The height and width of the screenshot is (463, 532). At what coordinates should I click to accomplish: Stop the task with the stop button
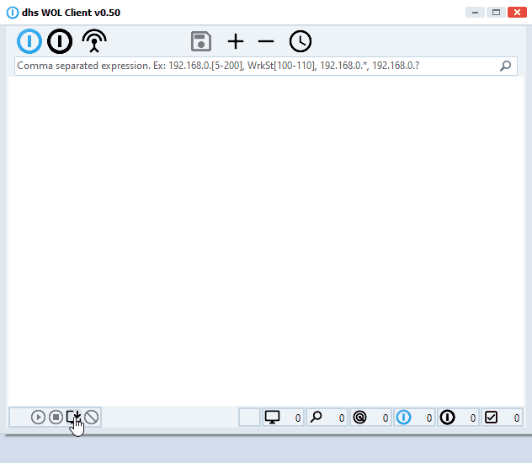(56, 417)
